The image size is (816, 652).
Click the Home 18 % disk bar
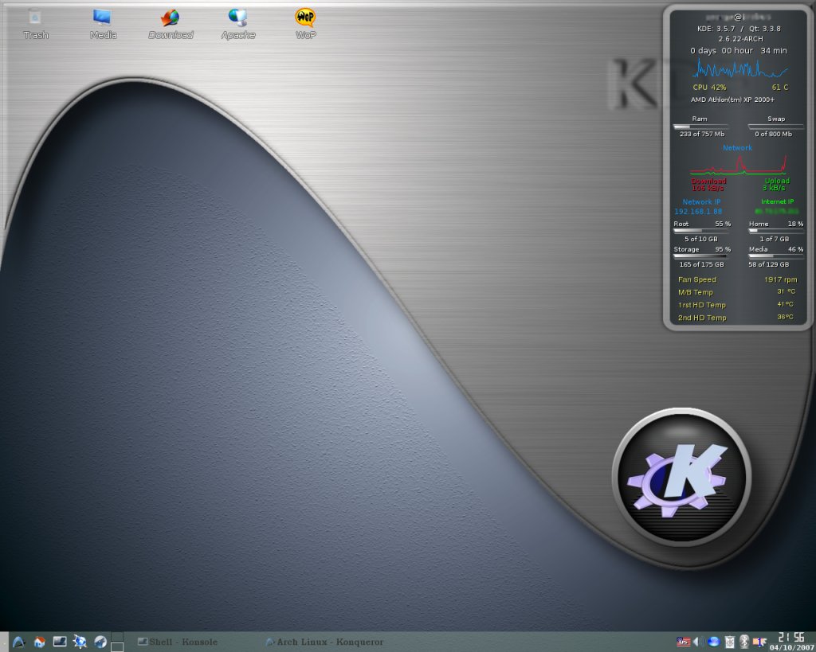click(x=776, y=230)
